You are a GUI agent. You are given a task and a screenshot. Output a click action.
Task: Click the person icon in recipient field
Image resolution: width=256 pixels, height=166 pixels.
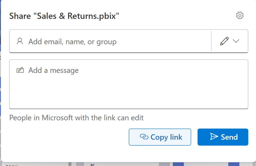(x=19, y=41)
